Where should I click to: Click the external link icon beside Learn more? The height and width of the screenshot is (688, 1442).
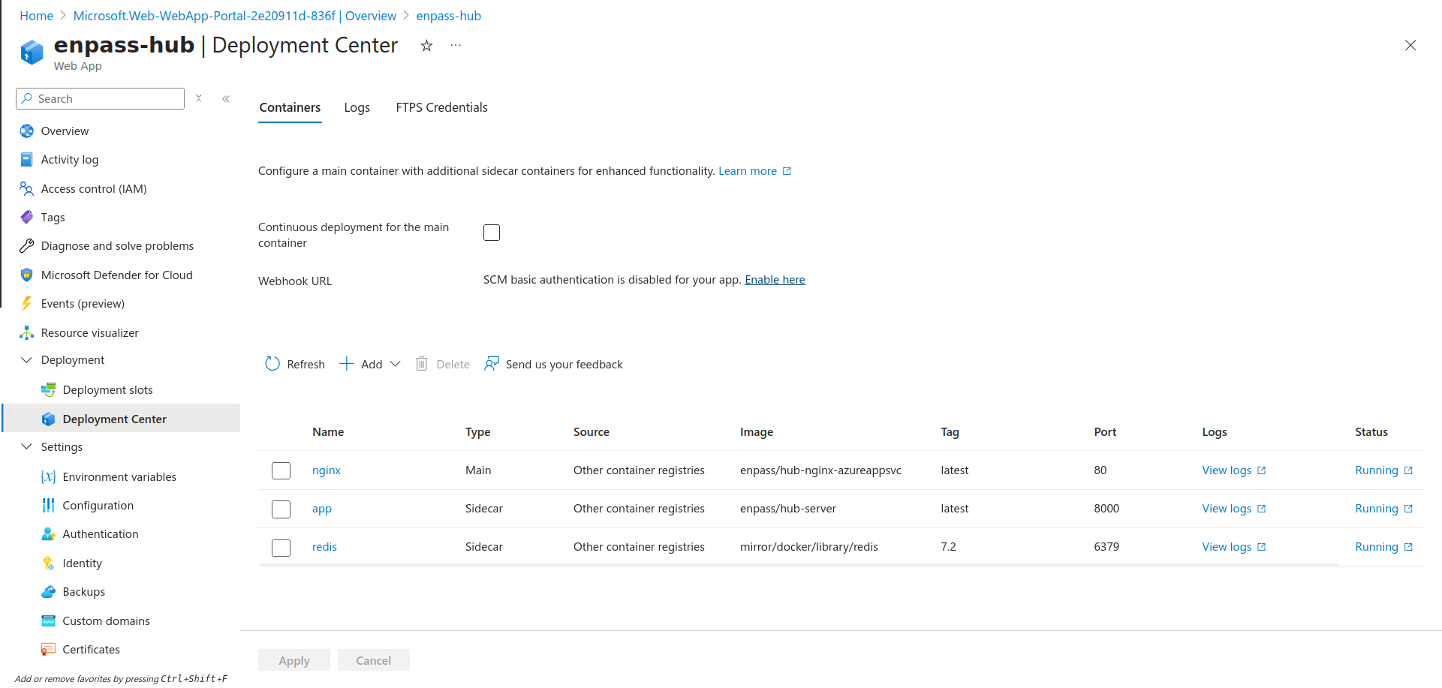787,171
